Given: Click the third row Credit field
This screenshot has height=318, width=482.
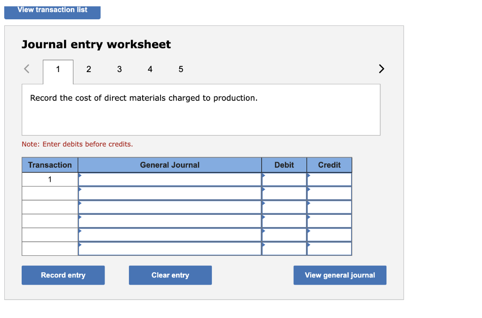Looking at the screenshot, I should [329, 207].
